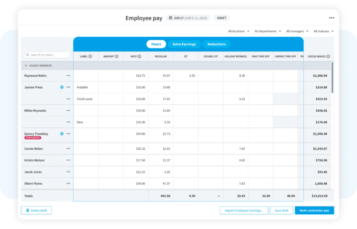Switch to the Deductions tab

click(216, 44)
